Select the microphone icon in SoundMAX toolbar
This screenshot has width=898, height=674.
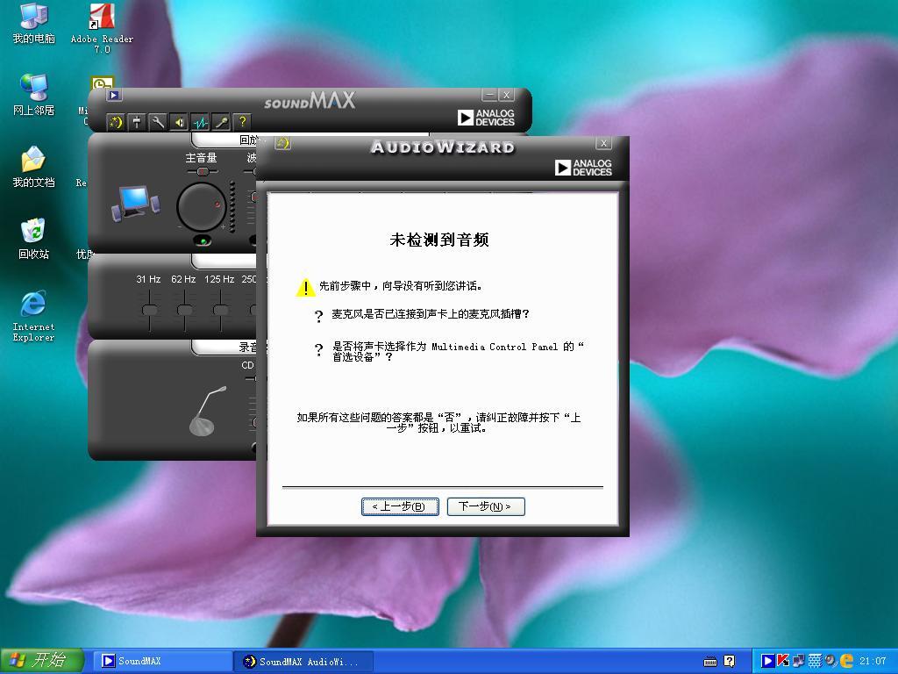coord(221,121)
